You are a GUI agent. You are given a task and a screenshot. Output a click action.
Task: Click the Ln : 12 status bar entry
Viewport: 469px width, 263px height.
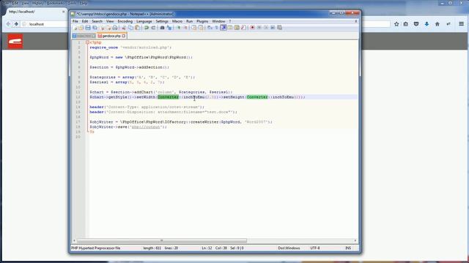click(x=207, y=248)
